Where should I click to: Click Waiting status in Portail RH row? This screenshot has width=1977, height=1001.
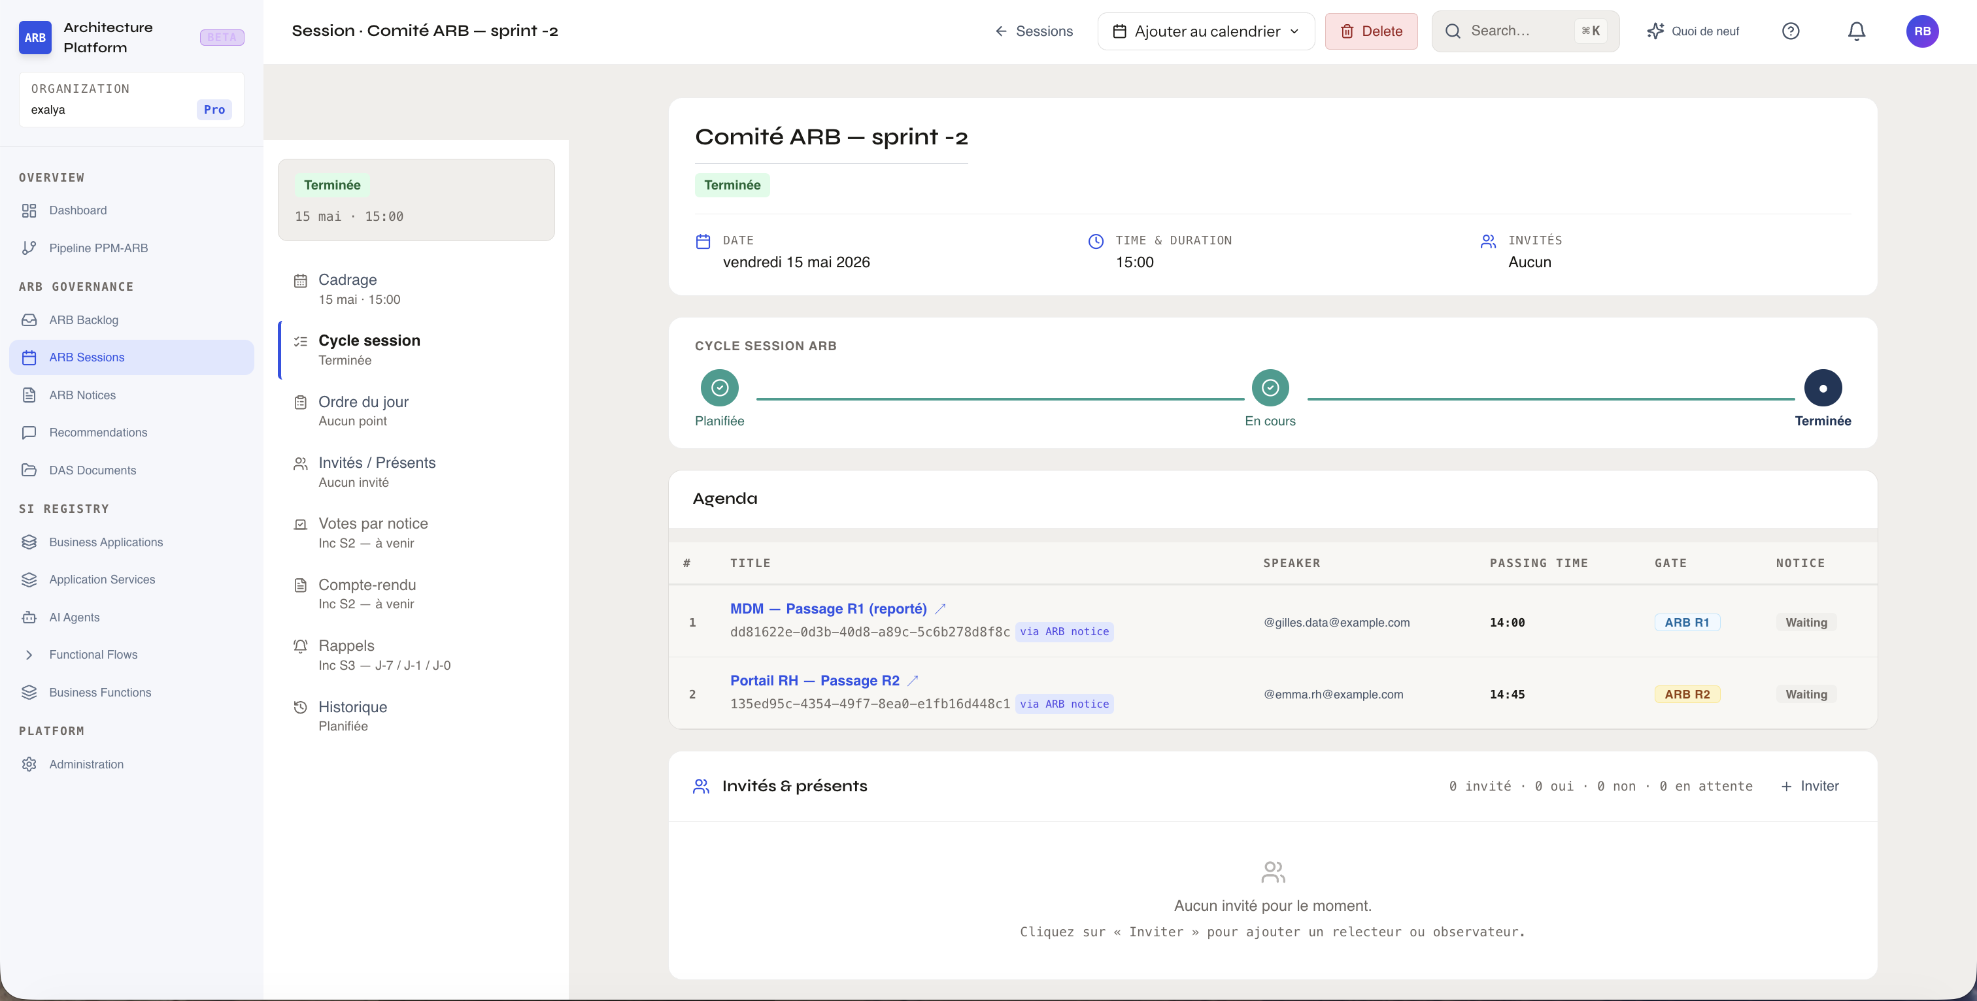click(x=1806, y=695)
